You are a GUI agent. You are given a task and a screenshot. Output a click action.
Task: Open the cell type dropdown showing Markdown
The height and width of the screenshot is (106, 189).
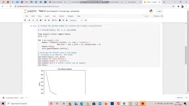(76, 20)
